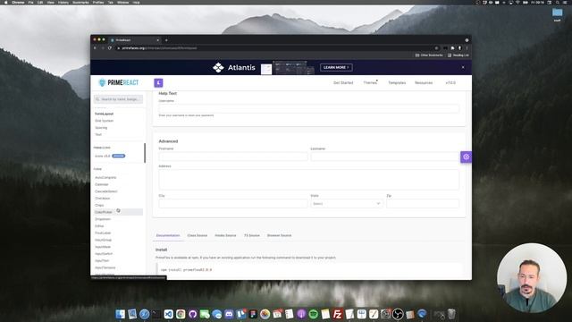The width and height of the screenshot is (572, 322).
Task: Open FloatLabel in sidebar
Action: tap(103, 233)
